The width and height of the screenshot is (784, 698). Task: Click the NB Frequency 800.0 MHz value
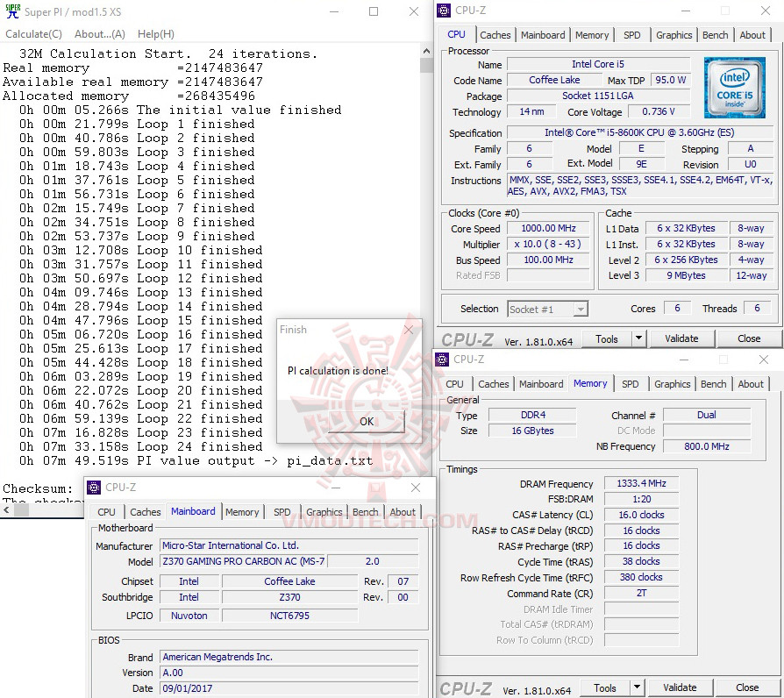pyautogui.click(x=707, y=446)
